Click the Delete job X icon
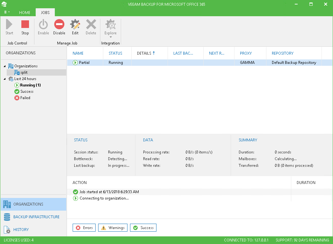333x244 pixels. [x=91, y=24]
